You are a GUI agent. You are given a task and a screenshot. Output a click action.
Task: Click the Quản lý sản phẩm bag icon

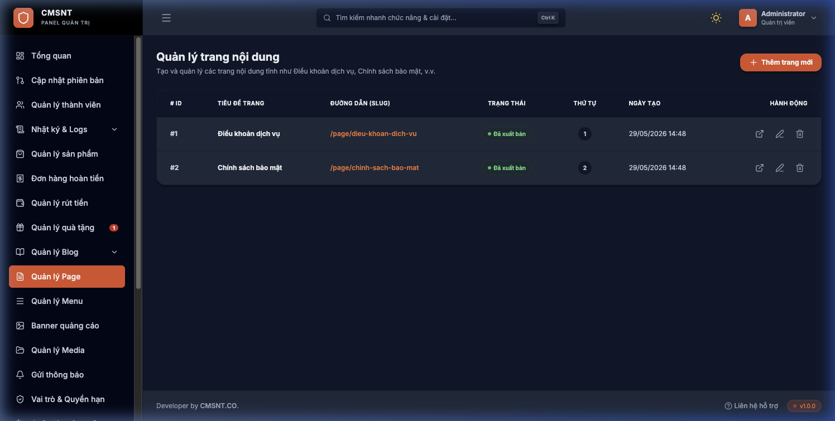coord(20,154)
